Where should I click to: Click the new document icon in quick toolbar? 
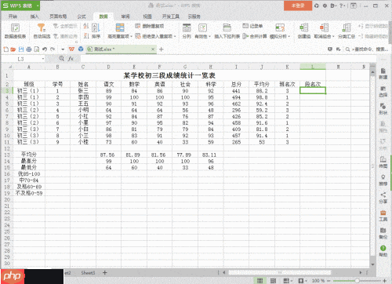[5, 49]
